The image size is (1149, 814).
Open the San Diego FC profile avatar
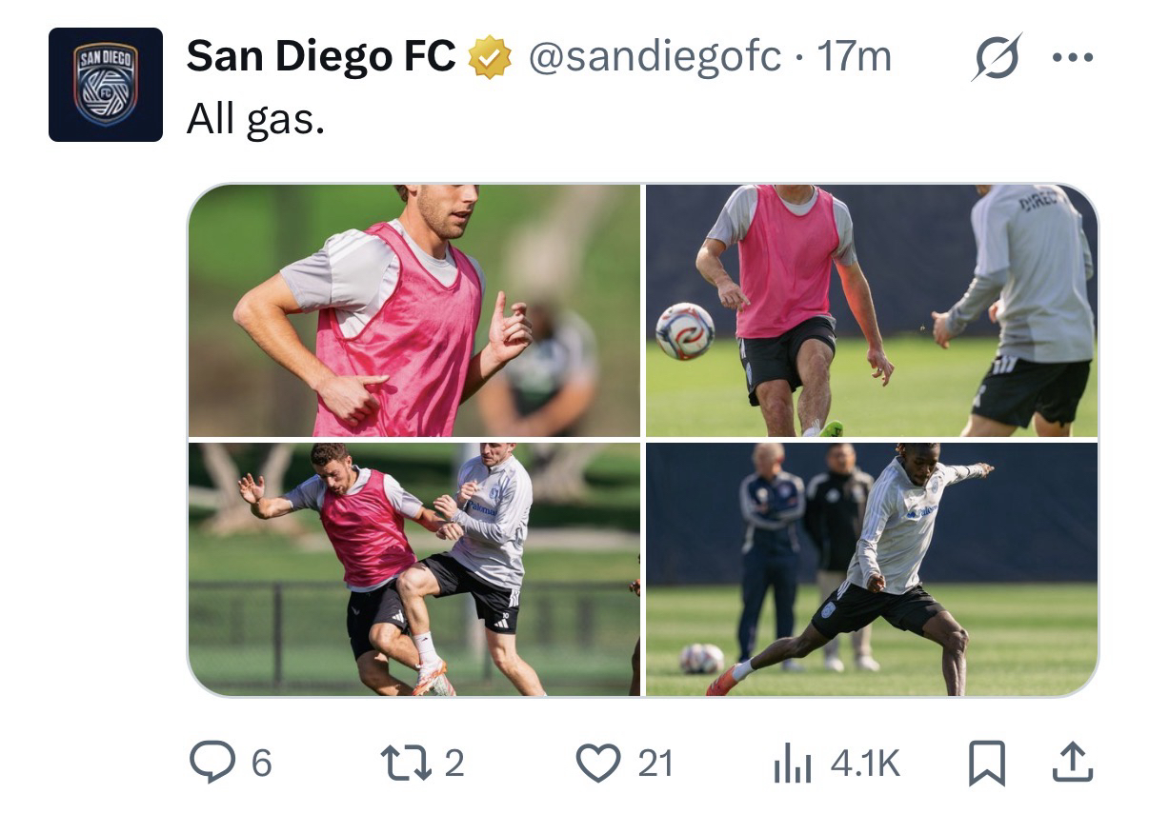(x=106, y=85)
